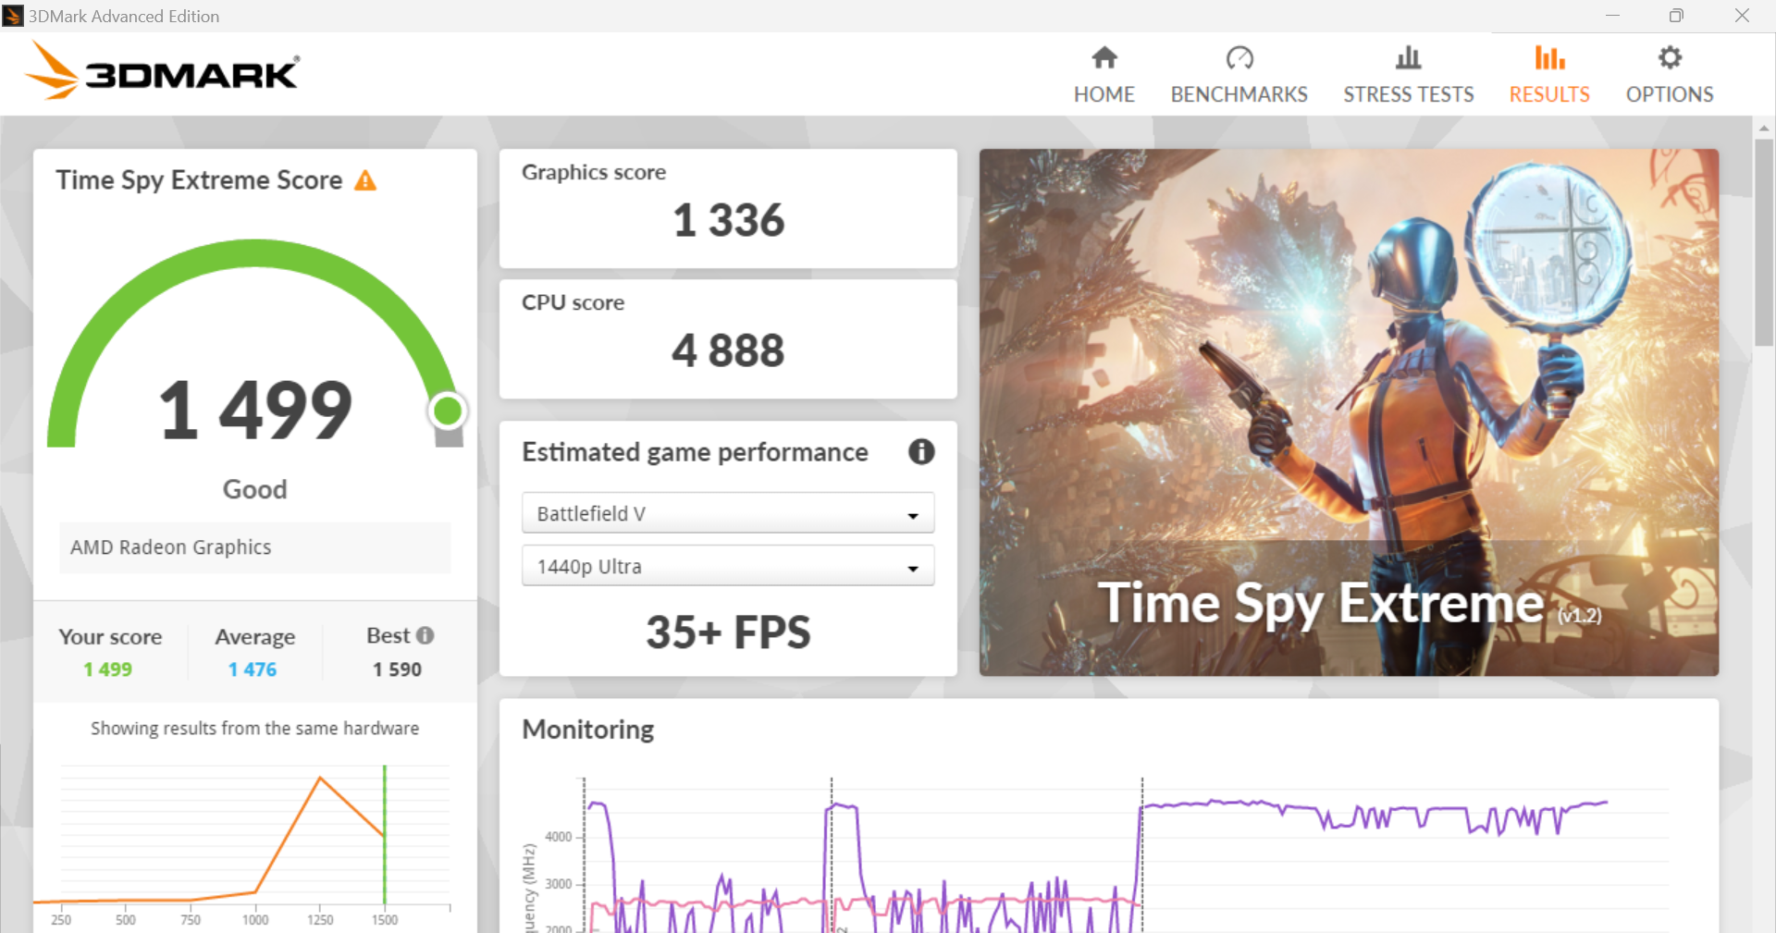
Task: Click the Stress Tests bar chart icon
Action: click(1408, 57)
